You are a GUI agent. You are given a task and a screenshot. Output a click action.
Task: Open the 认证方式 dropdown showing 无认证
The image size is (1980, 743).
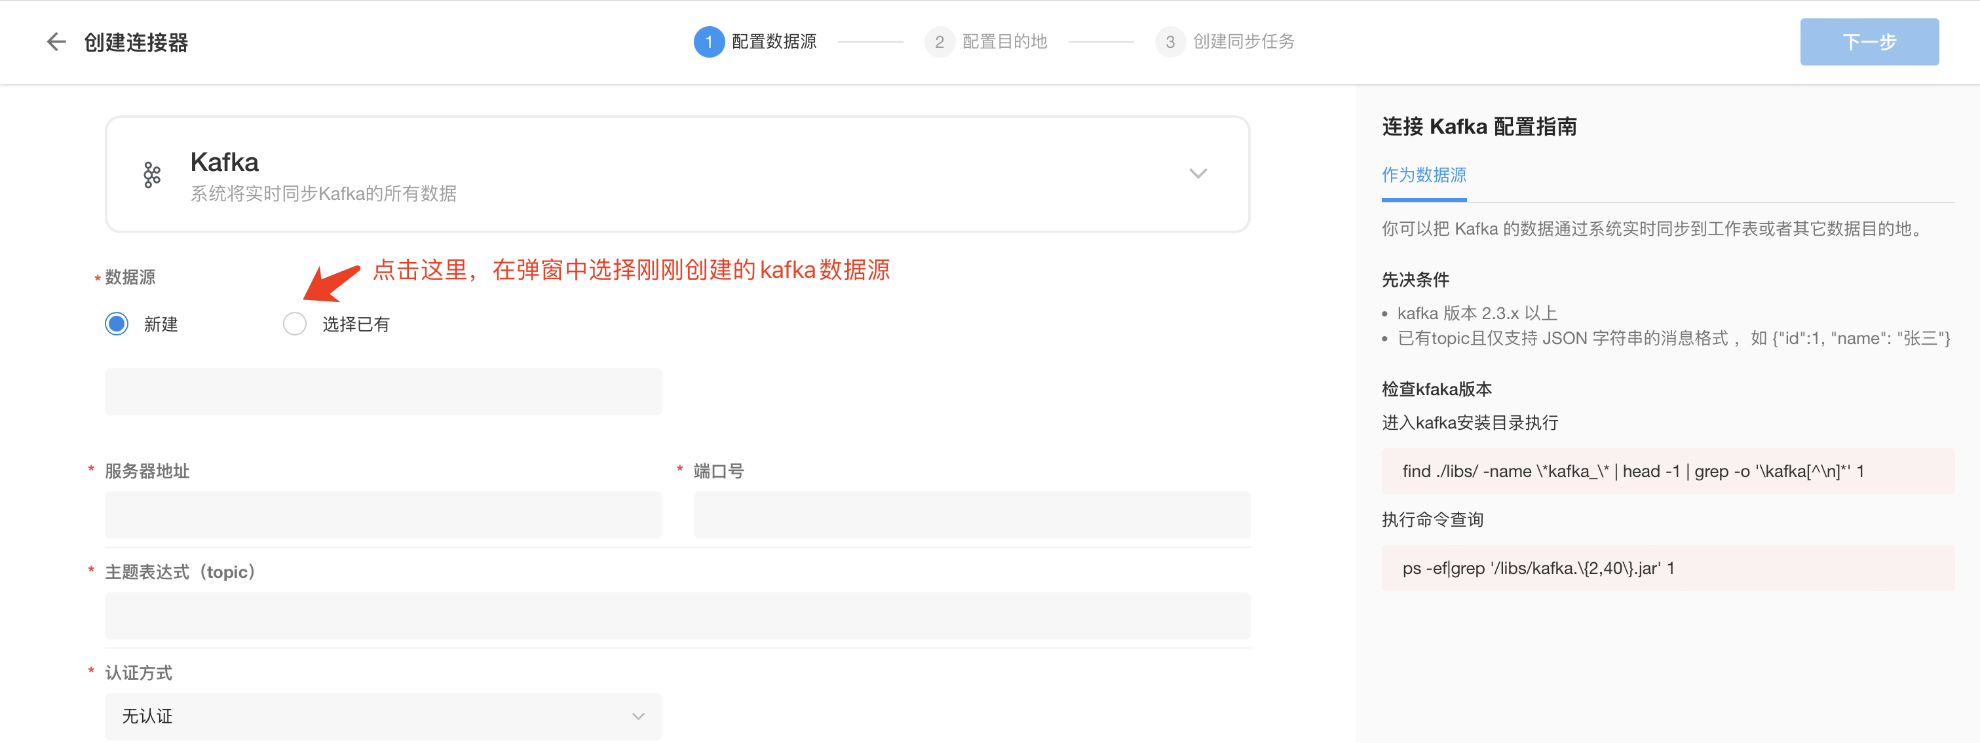pyautogui.click(x=383, y=716)
